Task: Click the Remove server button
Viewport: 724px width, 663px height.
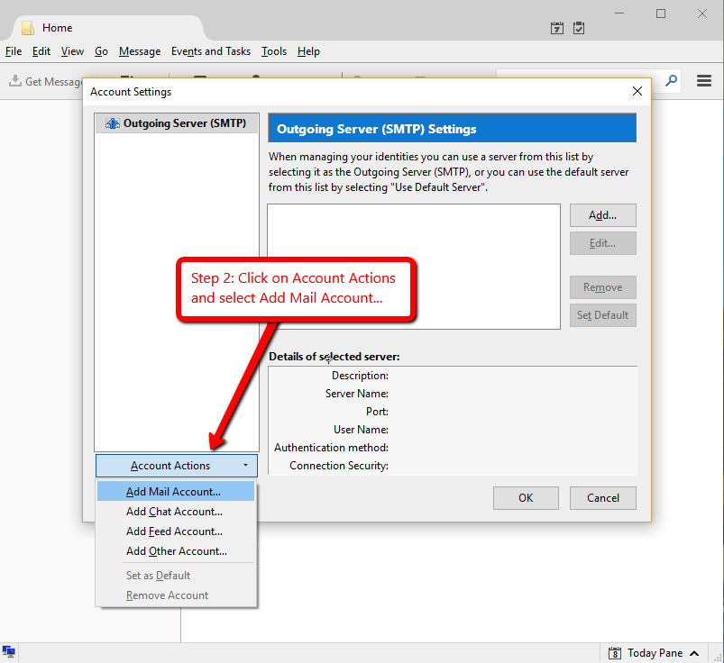Action: [x=602, y=287]
